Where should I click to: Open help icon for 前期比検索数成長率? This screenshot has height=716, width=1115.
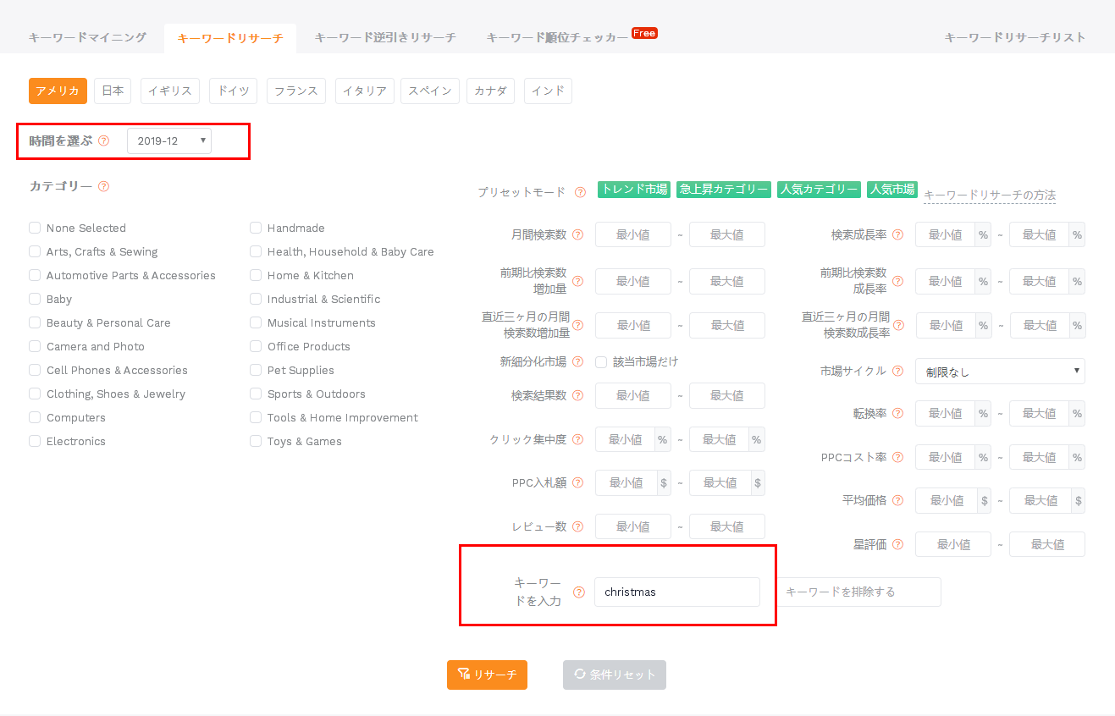[897, 281]
